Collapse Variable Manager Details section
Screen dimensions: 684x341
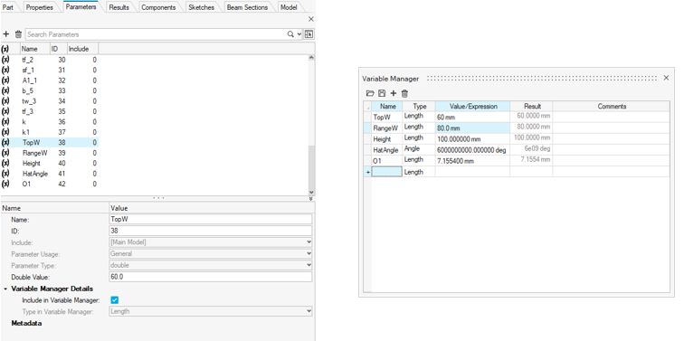tap(5, 289)
